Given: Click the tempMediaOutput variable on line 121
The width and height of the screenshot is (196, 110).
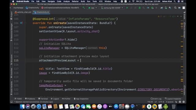Looking at the screenshot, I should point(51,85).
